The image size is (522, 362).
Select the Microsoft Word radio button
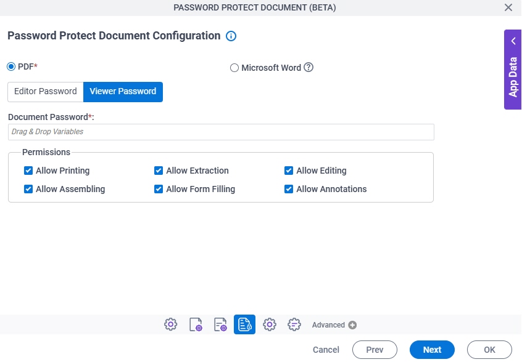[234, 68]
